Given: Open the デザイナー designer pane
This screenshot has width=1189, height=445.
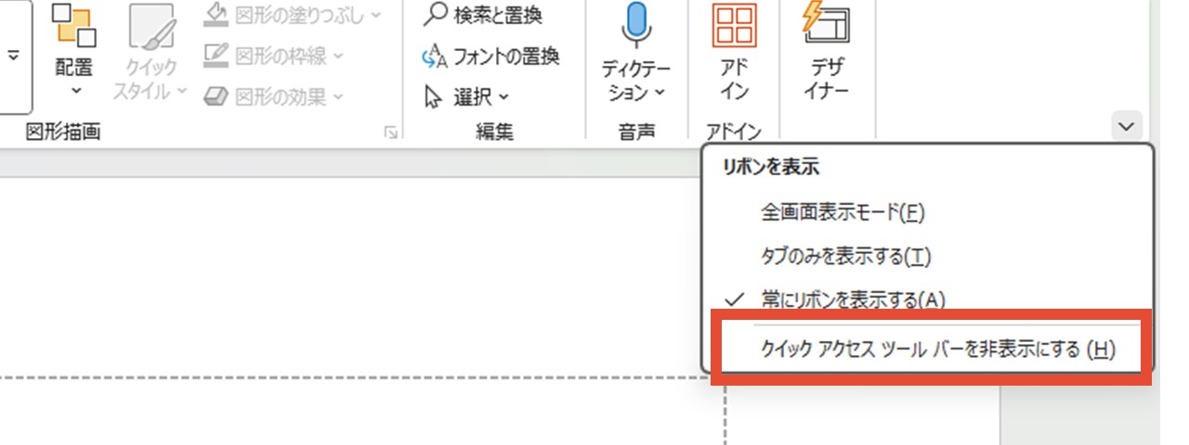Looking at the screenshot, I should point(828,52).
